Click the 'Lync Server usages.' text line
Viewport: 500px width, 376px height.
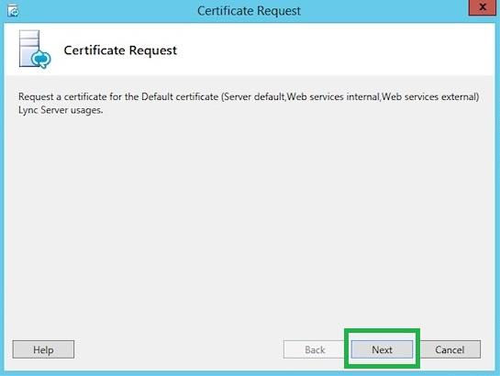[x=61, y=110]
